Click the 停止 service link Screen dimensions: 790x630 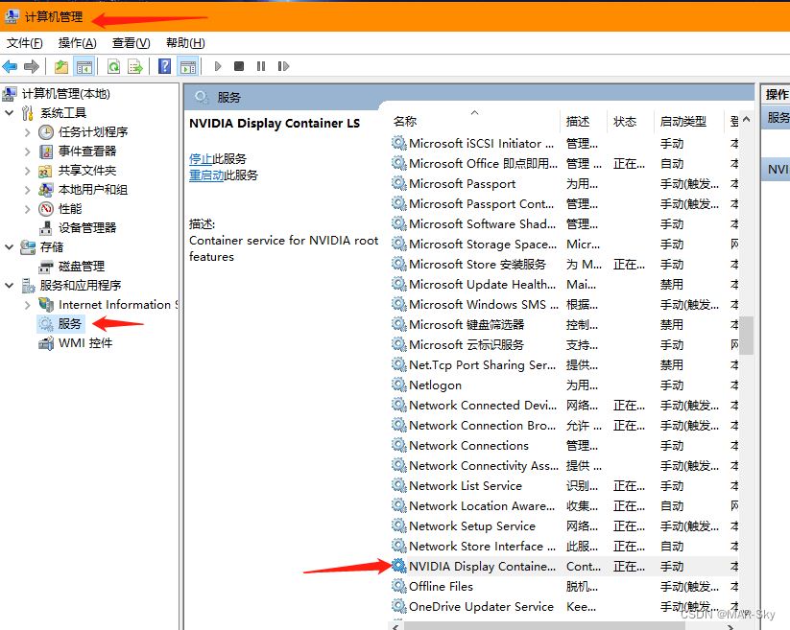(200, 159)
